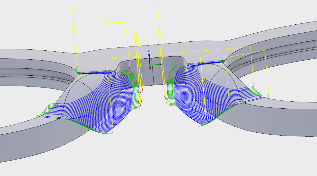Click the blue Z axis arrow

149,60
